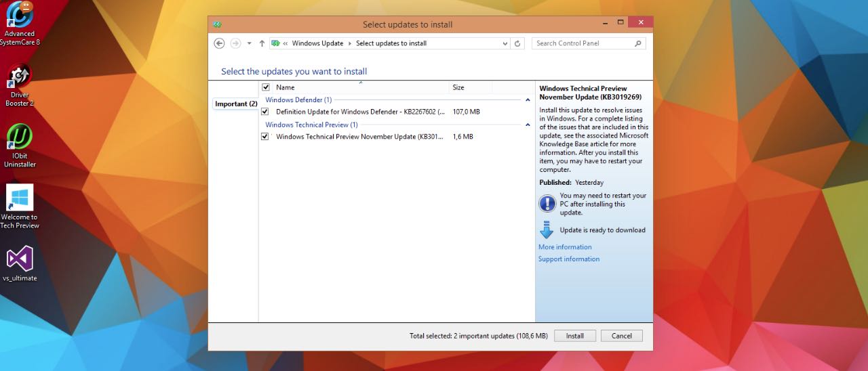868x371 pixels.
Task: Expand the breadcrumb chevron before Windows Update
Action: pos(285,43)
